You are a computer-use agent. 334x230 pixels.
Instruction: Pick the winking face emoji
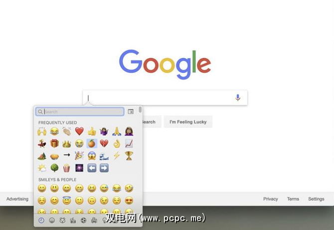(104, 201)
